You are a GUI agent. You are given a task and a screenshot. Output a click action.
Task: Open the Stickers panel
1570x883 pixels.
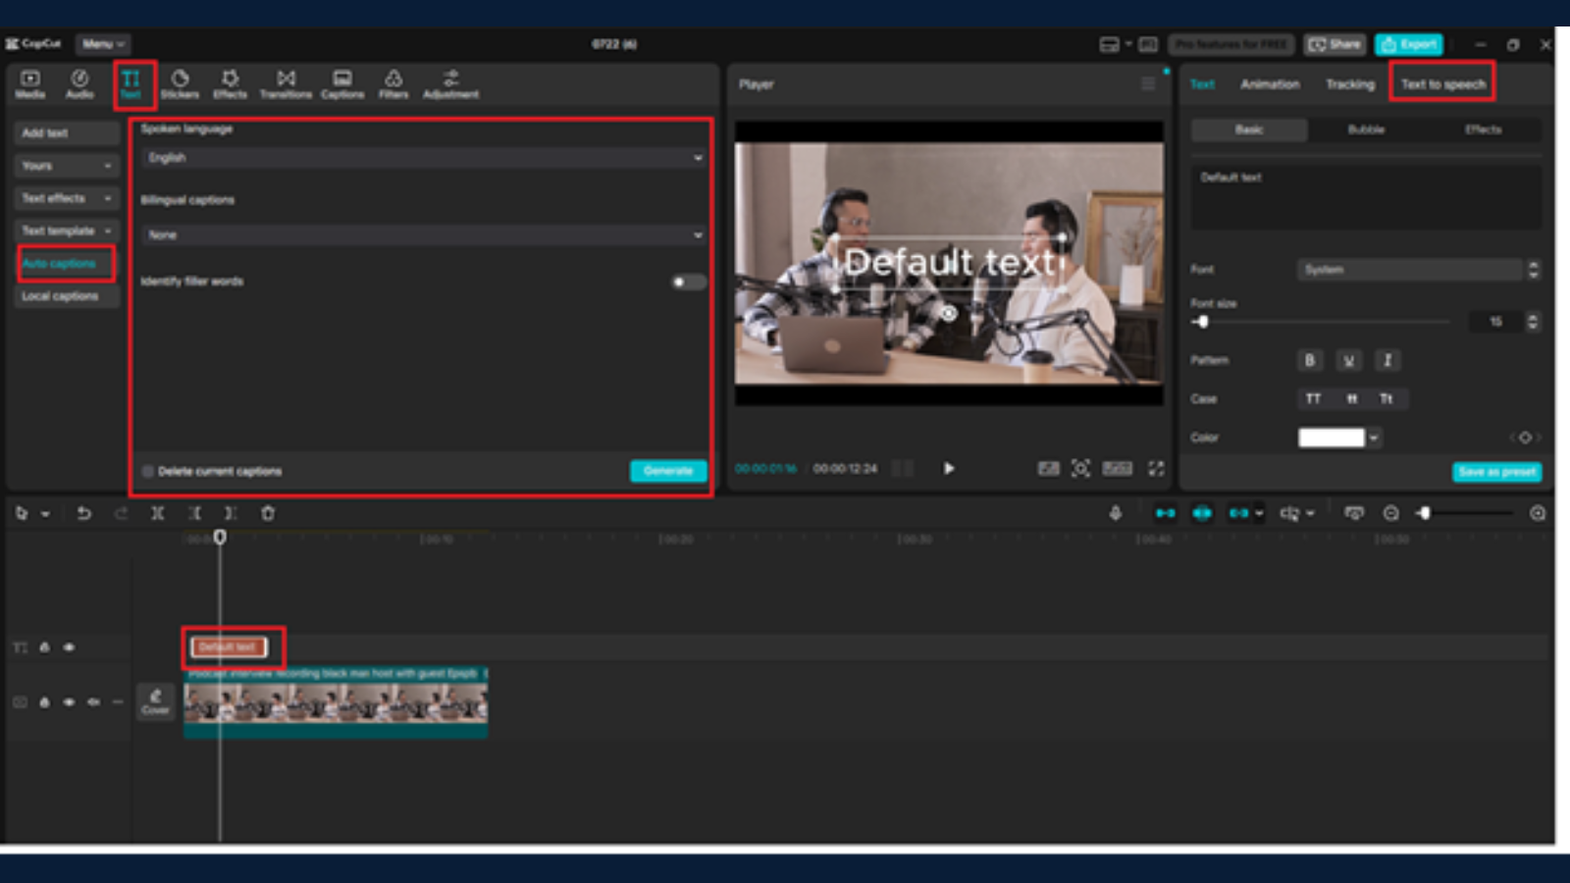(180, 84)
